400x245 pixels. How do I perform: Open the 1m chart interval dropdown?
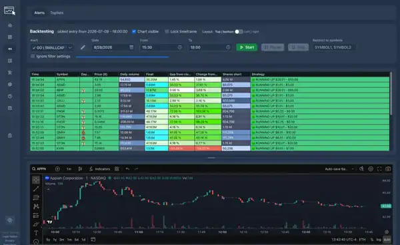click(x=69, y=169)
